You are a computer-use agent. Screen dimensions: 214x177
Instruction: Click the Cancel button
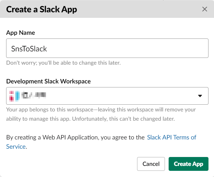151,164
